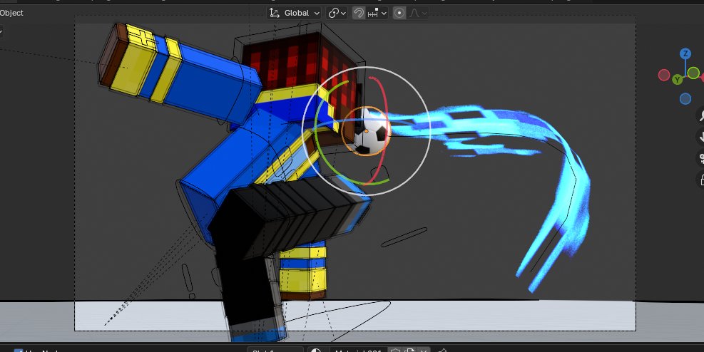Open the pivot point dropdown

coord(337,13)
